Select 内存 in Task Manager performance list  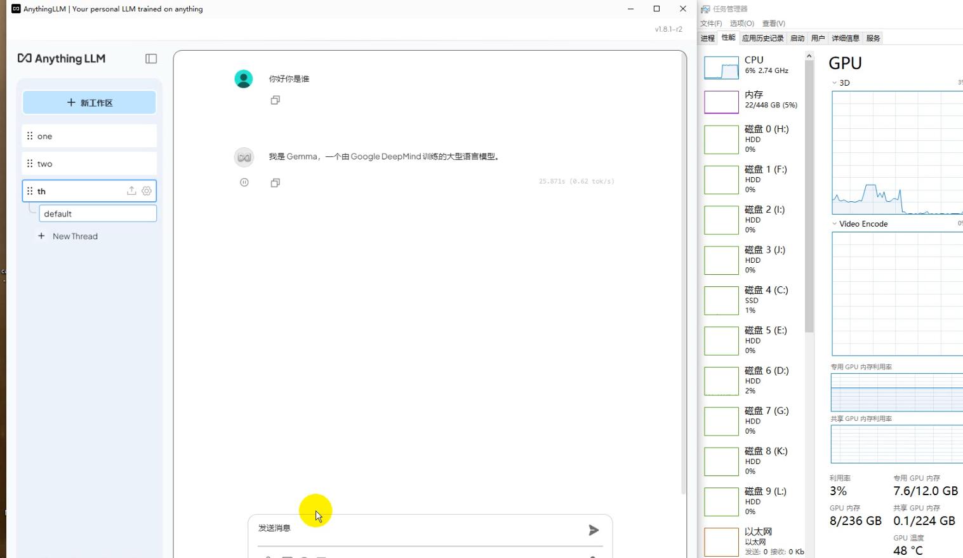752,101
